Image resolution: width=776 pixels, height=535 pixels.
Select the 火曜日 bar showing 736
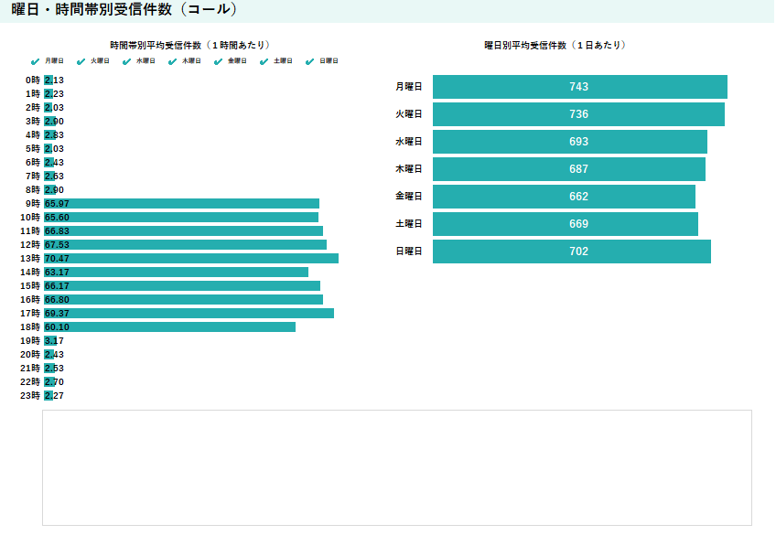[578, 114]
